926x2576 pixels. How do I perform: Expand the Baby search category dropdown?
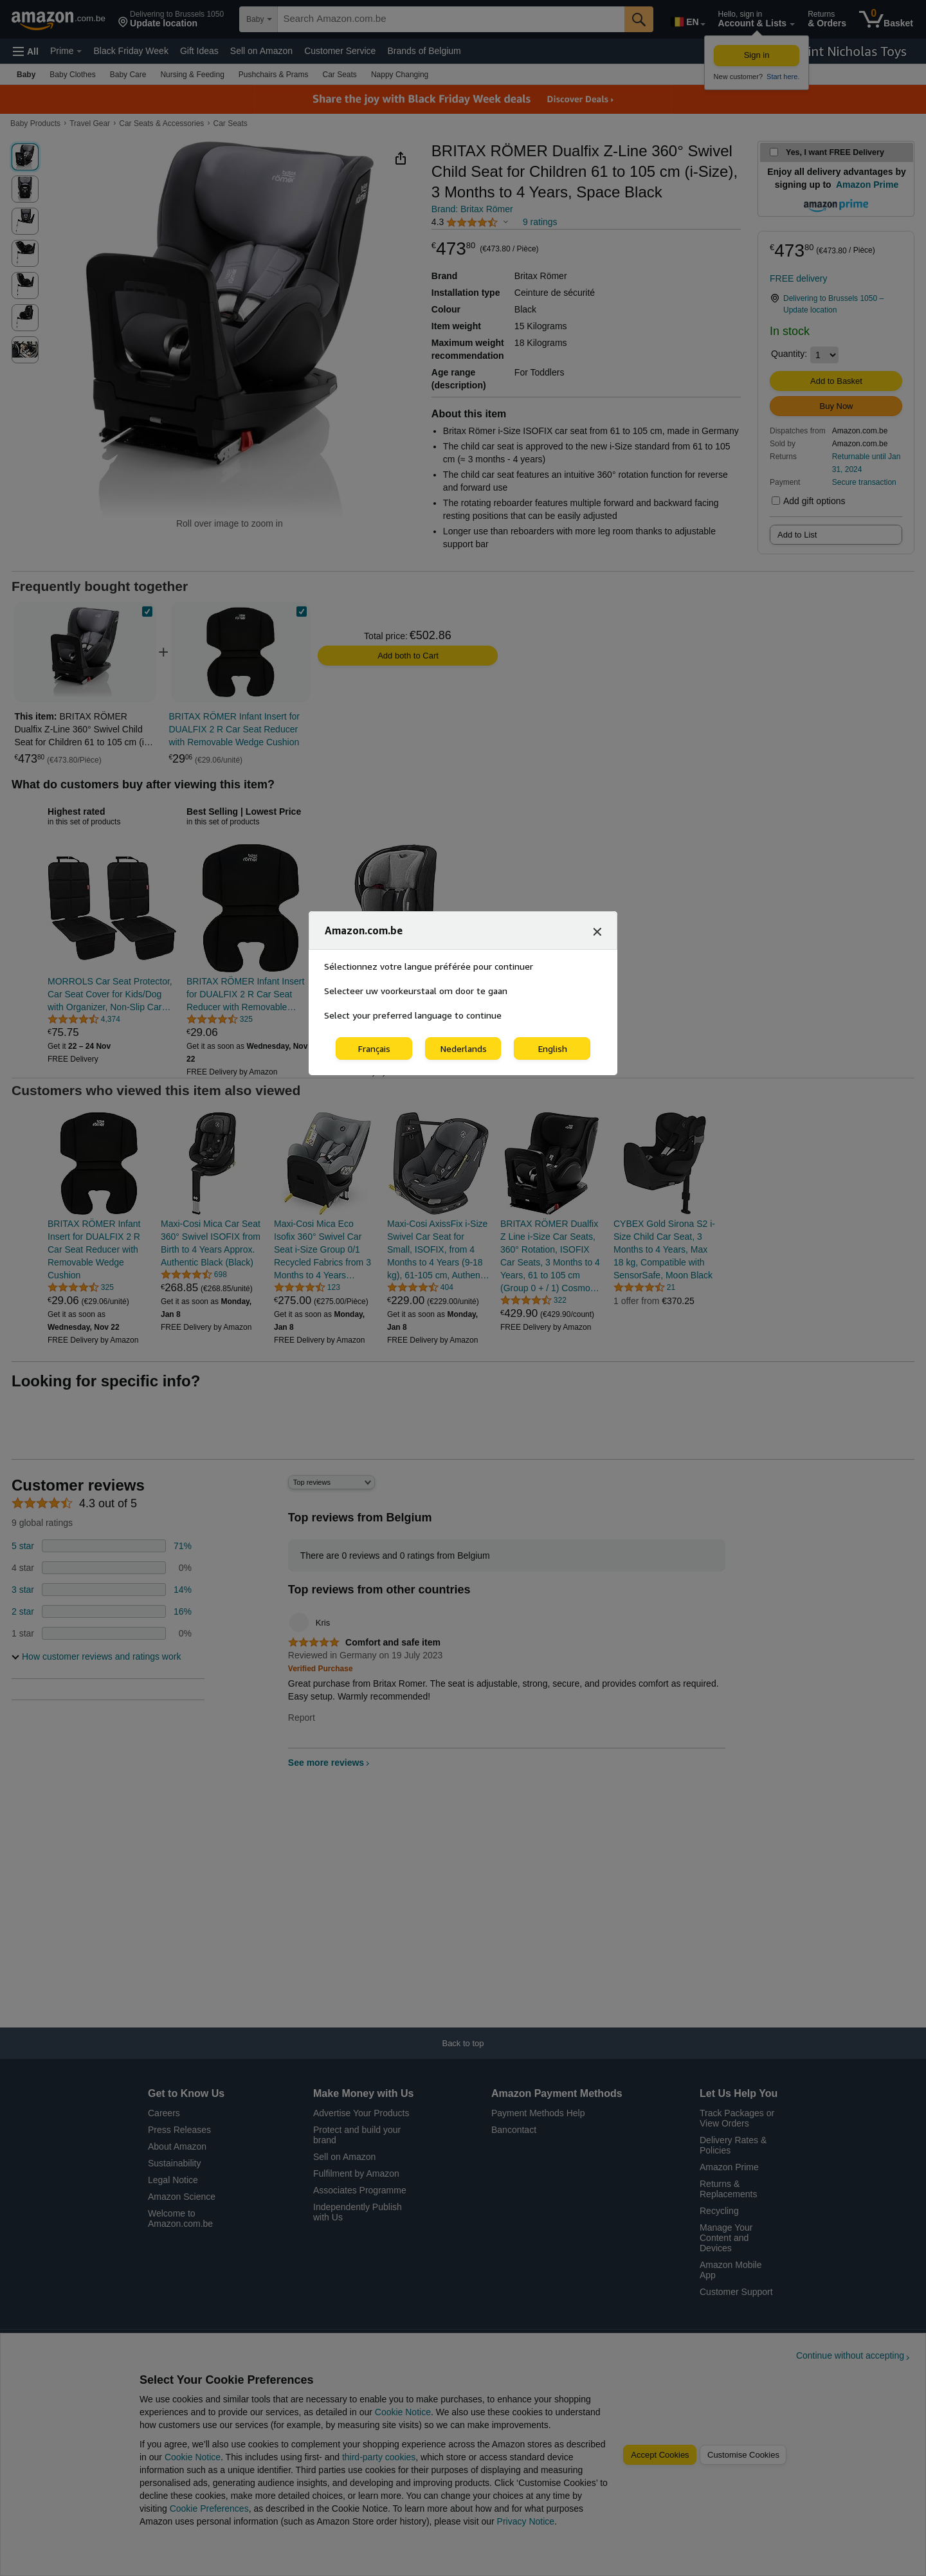pyautogui.click(x=259, y=19)
